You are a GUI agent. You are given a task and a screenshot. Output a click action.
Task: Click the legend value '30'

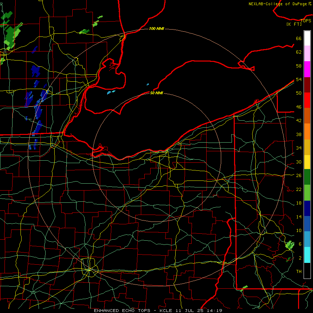pyautogui.click(x=299, y=162)
